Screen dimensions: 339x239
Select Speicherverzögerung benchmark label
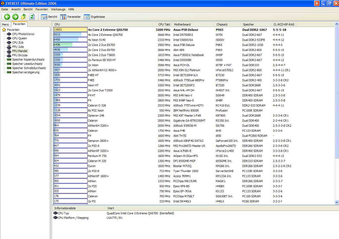[x=26, y=72]
